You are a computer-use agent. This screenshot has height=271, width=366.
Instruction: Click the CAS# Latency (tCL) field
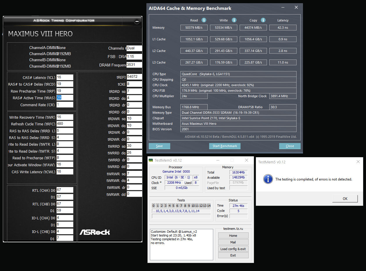click(65, 77)
